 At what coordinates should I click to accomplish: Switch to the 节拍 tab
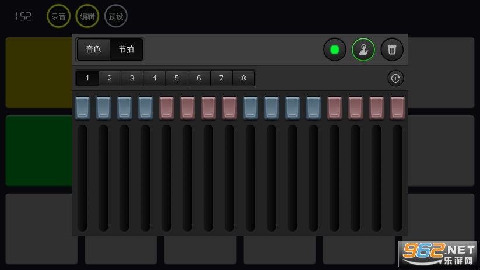[x=126, y=50]
